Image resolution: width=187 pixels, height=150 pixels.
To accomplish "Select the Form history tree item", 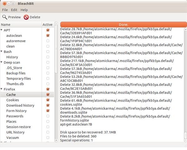I will coord(17,111).
